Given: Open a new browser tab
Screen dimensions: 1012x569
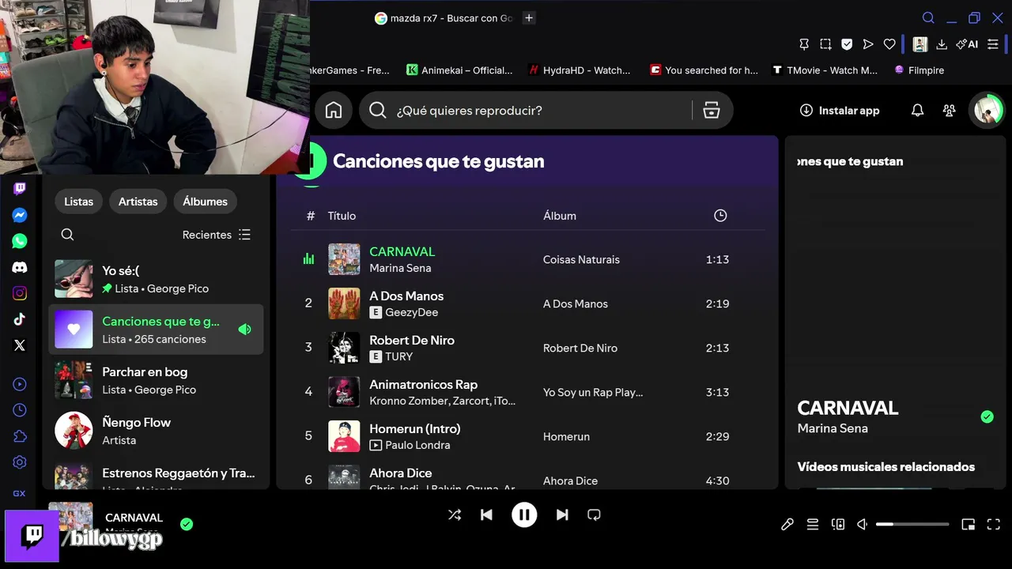Looking at the screenshot, I should [x=529, y=18].
